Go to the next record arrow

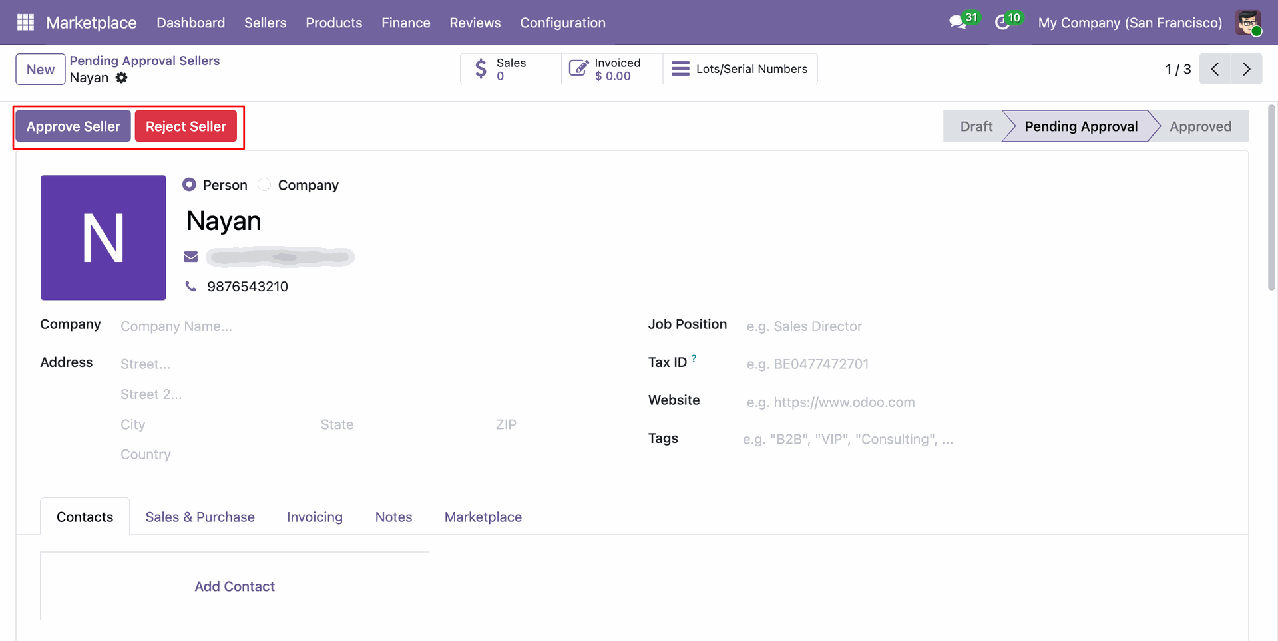tap(1247, 69)
